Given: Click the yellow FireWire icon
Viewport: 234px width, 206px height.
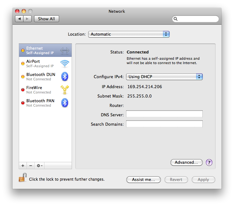Looking at the screenshot, I should [65, 90].
